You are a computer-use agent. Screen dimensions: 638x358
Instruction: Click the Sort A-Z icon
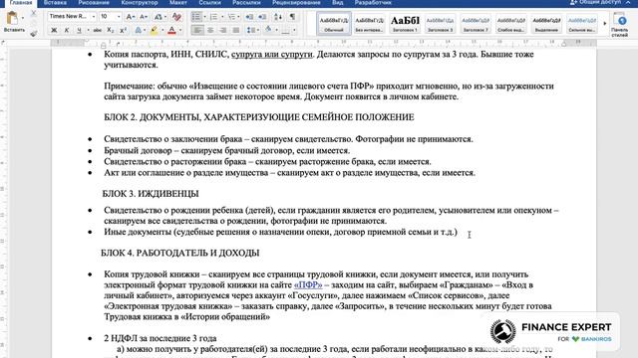click(278, 17)
